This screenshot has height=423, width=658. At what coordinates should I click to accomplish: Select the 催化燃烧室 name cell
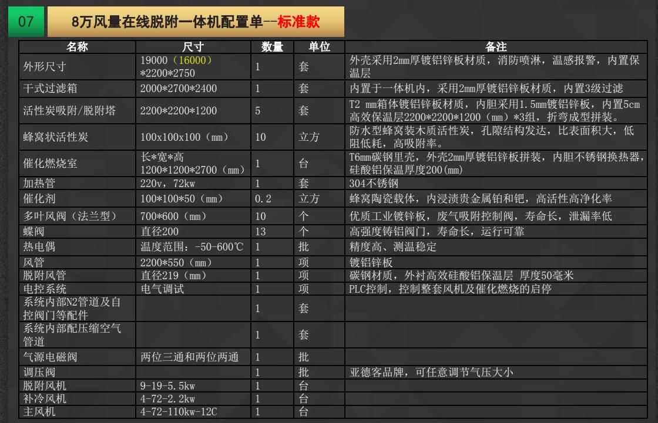77,164
